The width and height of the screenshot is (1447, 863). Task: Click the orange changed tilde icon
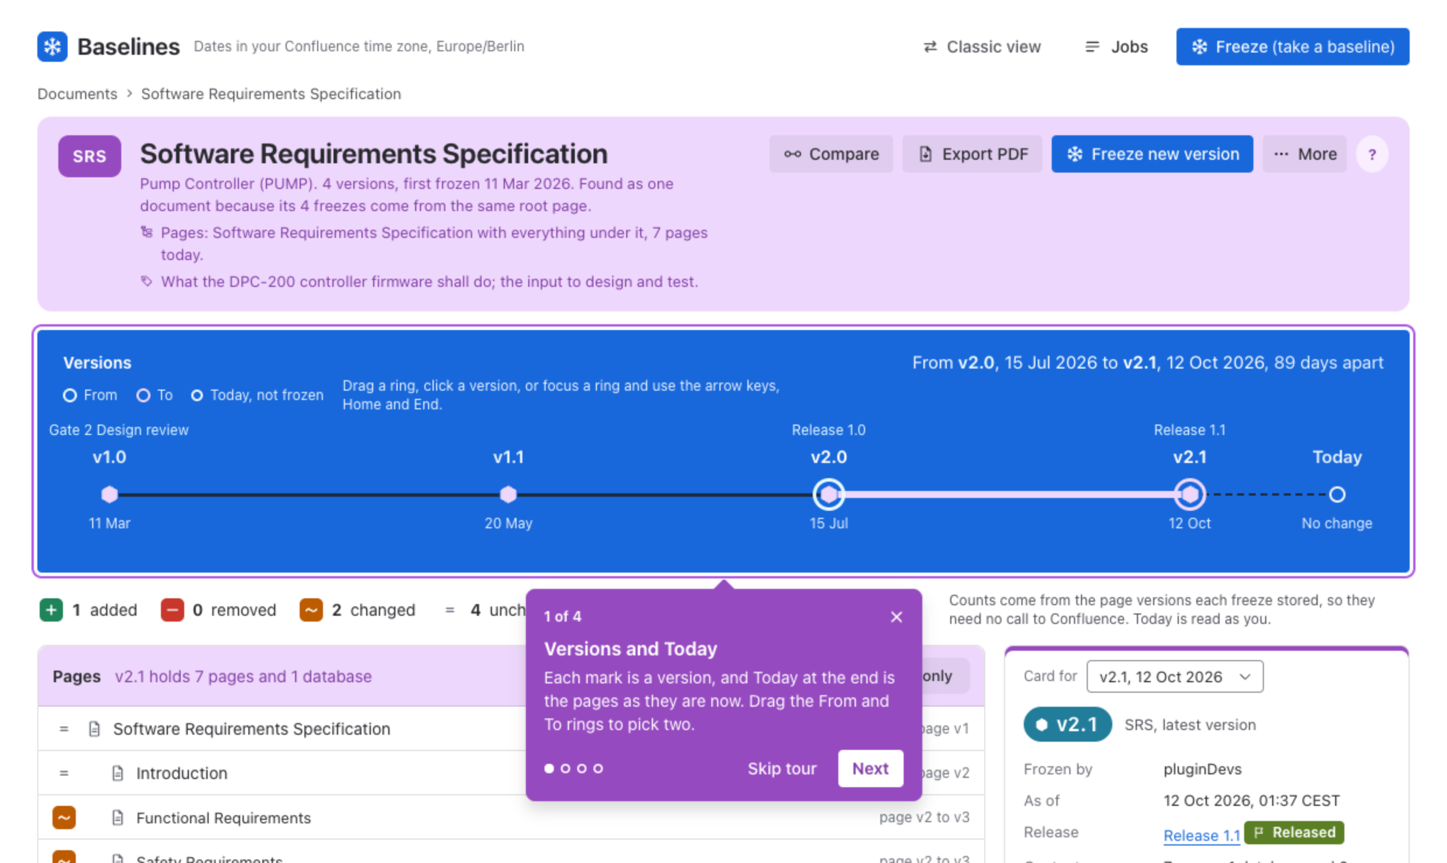pos(311,610)
